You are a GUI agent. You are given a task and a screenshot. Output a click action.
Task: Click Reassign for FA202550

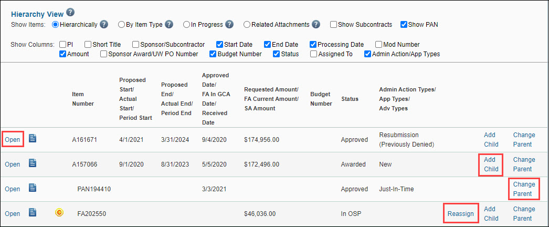tap(460, 213)
